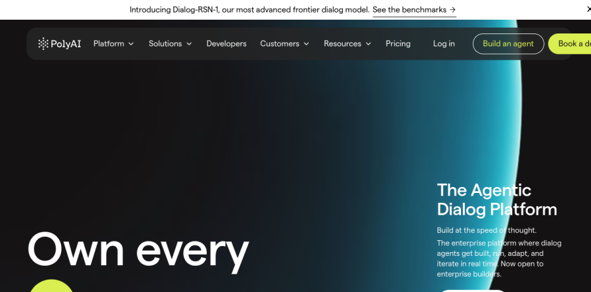This screenshot has height=292, width=591.
Task: Click the Book a demo button
Action: coord(569,44)
